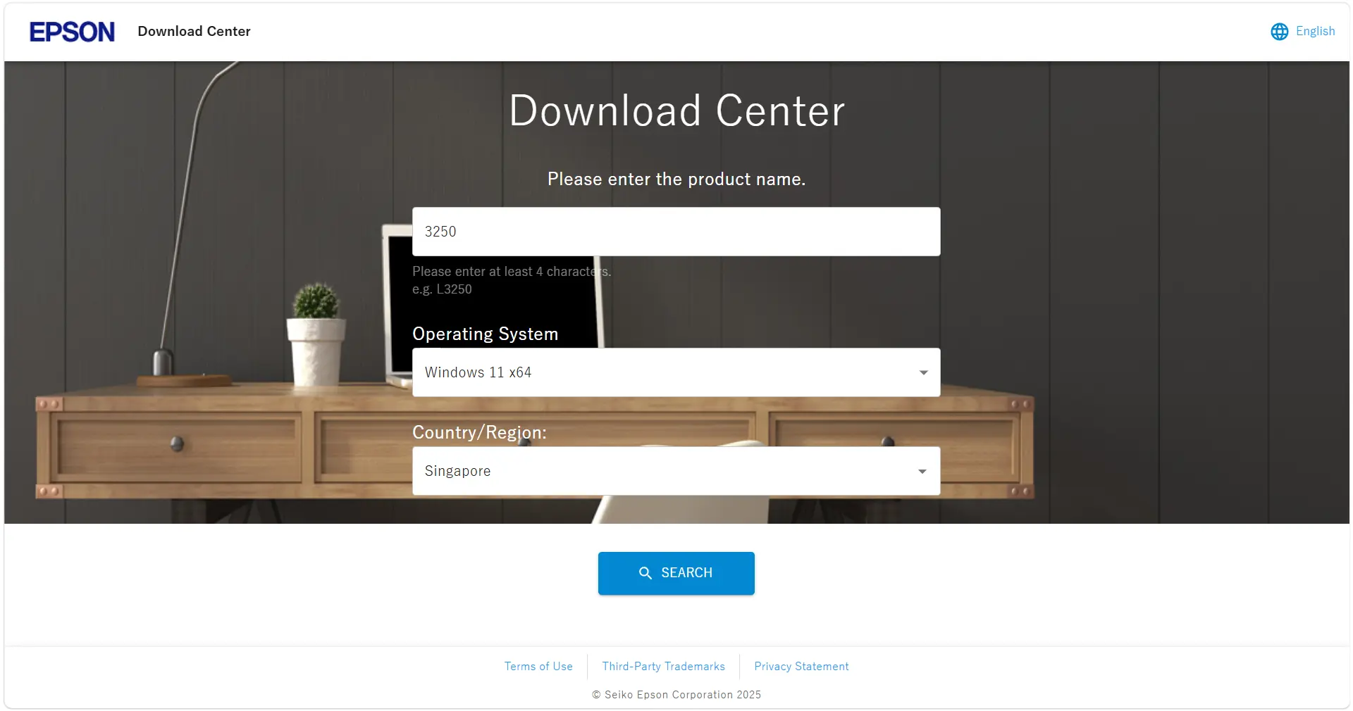Click the globe language icon
Viewport: 1353px width, 711px height.
1279,32
